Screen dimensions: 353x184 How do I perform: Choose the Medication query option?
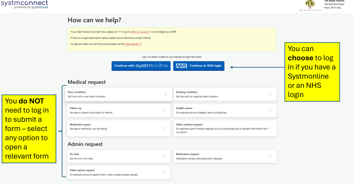point(118,128)
